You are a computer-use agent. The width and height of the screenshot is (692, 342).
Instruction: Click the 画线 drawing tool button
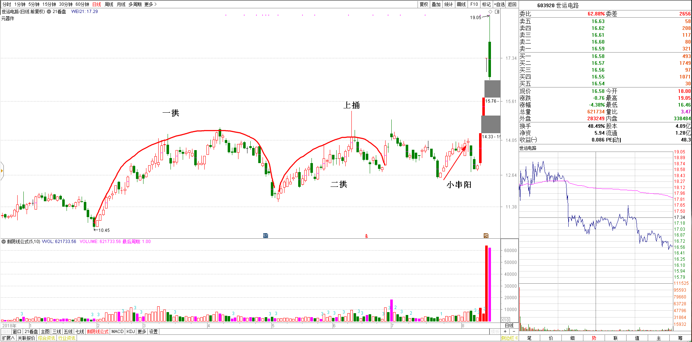coord(461,4)
